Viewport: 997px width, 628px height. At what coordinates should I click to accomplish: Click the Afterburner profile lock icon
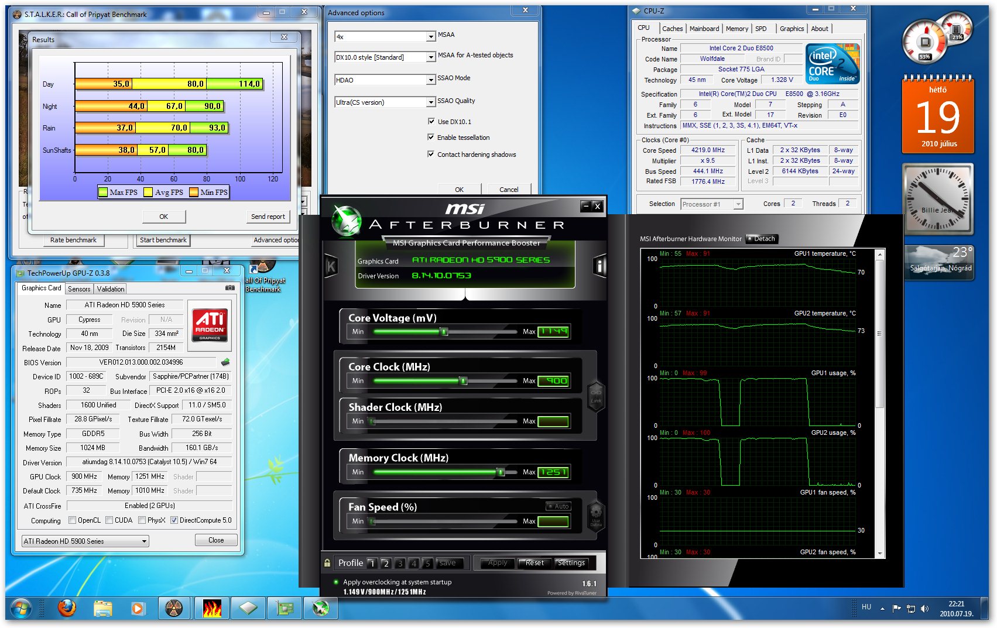[x=327, y=562]
